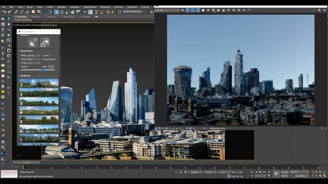Click the timeline frame slider bar
This screenshot has width=328, height=184.
pos(27,163)
